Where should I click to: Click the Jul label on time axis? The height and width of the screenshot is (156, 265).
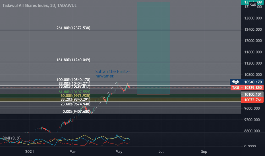pyautogui.click(x=161, y=151)
